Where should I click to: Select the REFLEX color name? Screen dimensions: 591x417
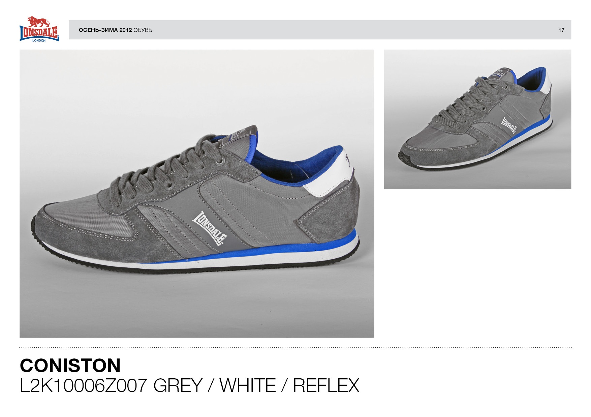326,385
